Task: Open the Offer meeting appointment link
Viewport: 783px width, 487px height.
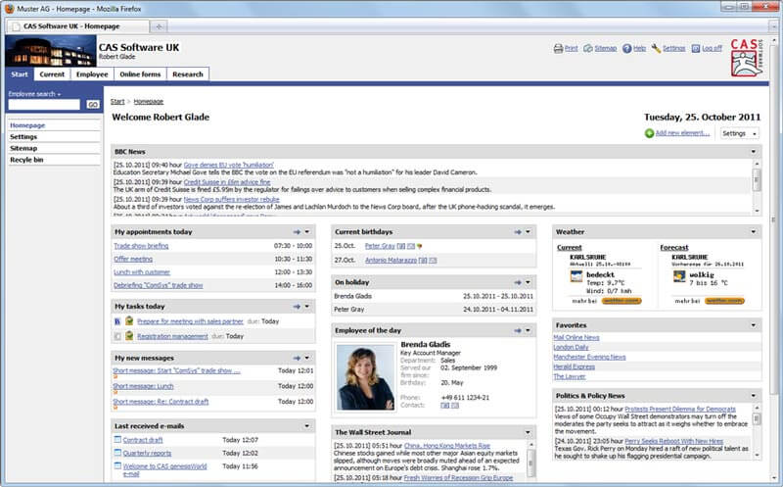Action: click(x=133, y=259)
